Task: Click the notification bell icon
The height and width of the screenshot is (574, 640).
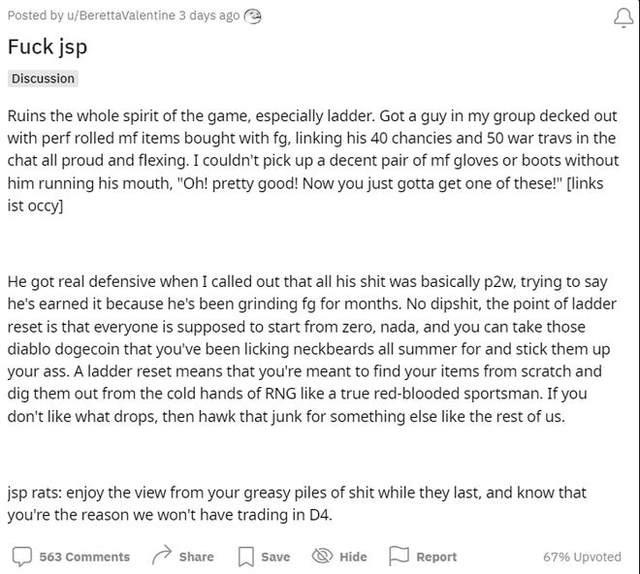Action: click(624, 18)
